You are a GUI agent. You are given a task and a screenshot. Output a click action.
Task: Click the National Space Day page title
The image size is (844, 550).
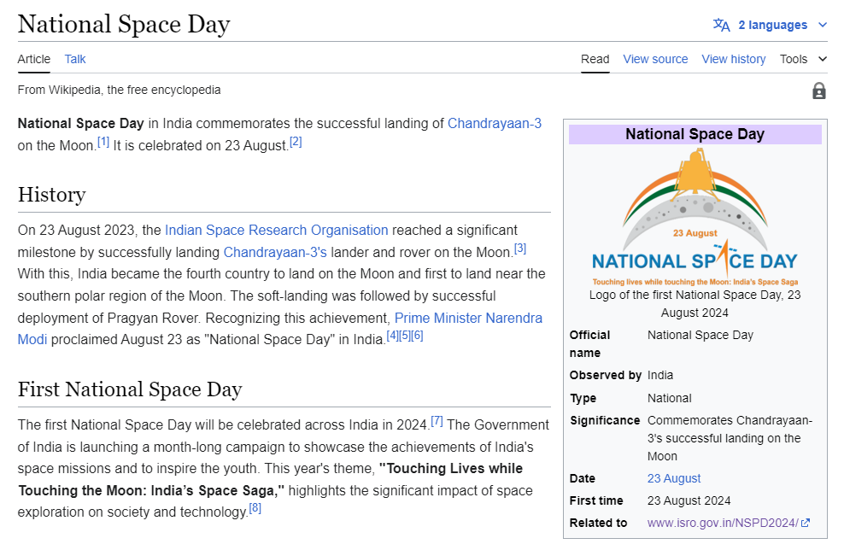124,24
